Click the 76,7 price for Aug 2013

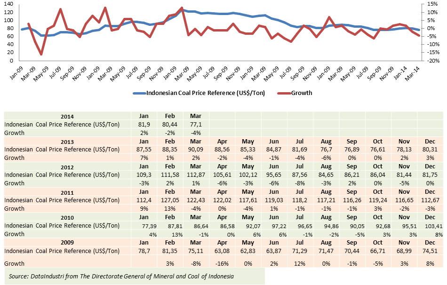(x=325, y=150)
